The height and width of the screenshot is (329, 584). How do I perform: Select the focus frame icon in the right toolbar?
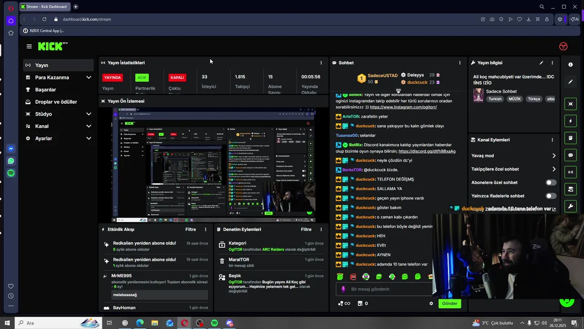570,104
